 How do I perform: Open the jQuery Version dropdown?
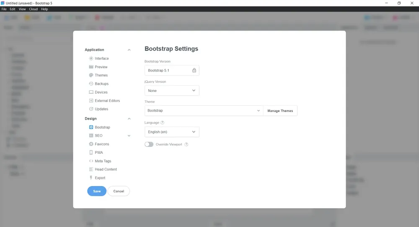[172, 91]
